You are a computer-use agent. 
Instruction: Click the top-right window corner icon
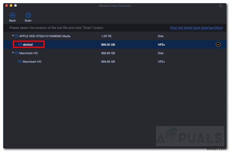coord(220,6)
